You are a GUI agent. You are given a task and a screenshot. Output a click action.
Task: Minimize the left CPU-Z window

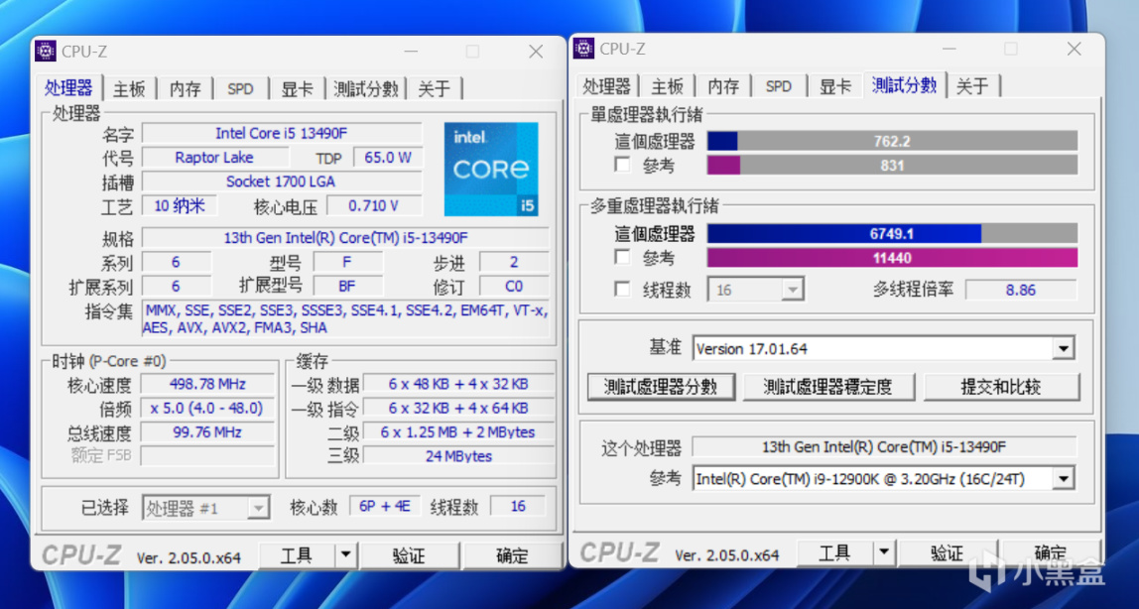(411, 52)
